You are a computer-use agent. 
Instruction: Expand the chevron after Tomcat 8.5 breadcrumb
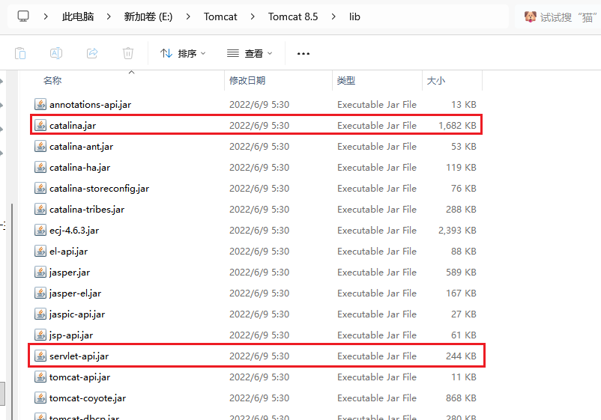pos(333,16)
